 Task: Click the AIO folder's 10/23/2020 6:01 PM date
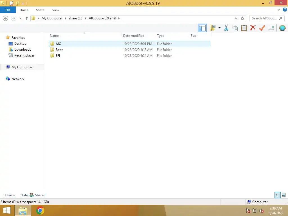[138, 44]
